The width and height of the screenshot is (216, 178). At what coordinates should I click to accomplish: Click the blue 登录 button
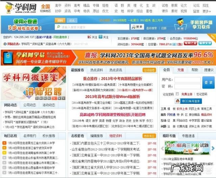pyautogui.click(x=208, y=83)
